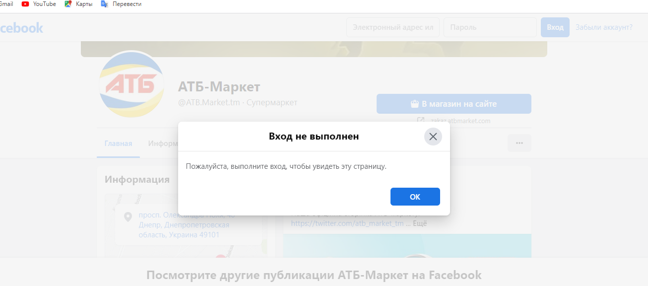Click the Посмотрите другие публикации banner text
The image size is (648, 286).
tap(314, 275)
